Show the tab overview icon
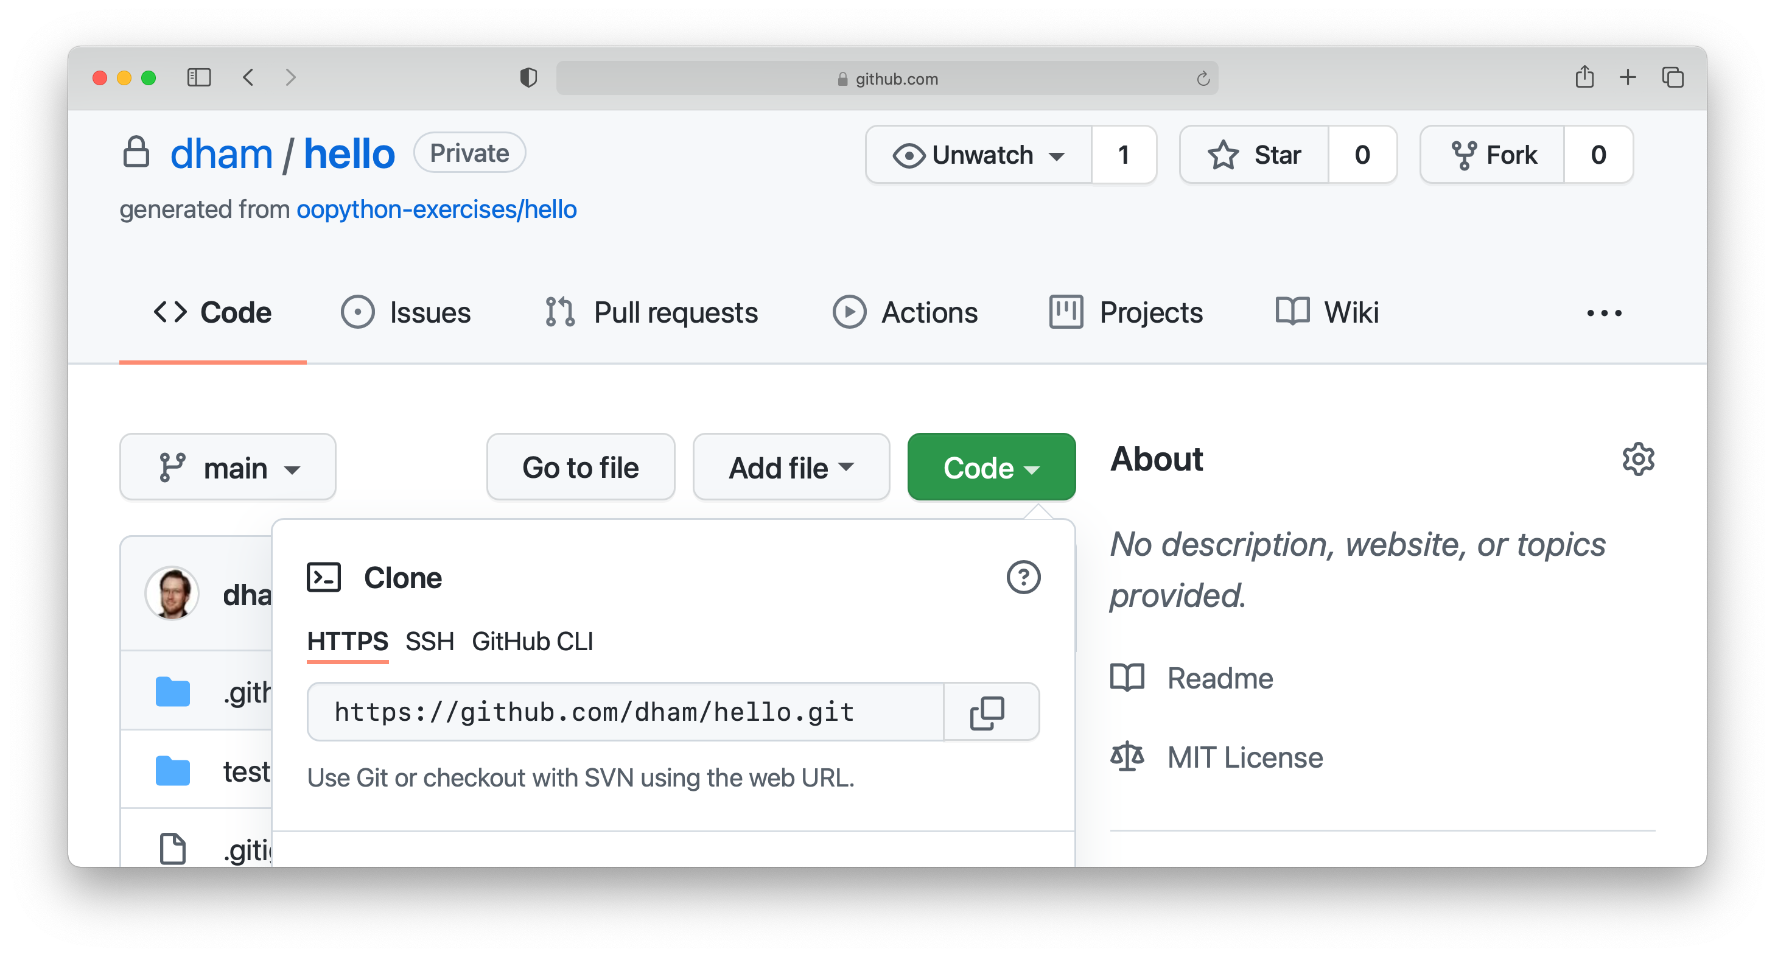This screenshot has width=1775, height=957. tap(1672, 77)
